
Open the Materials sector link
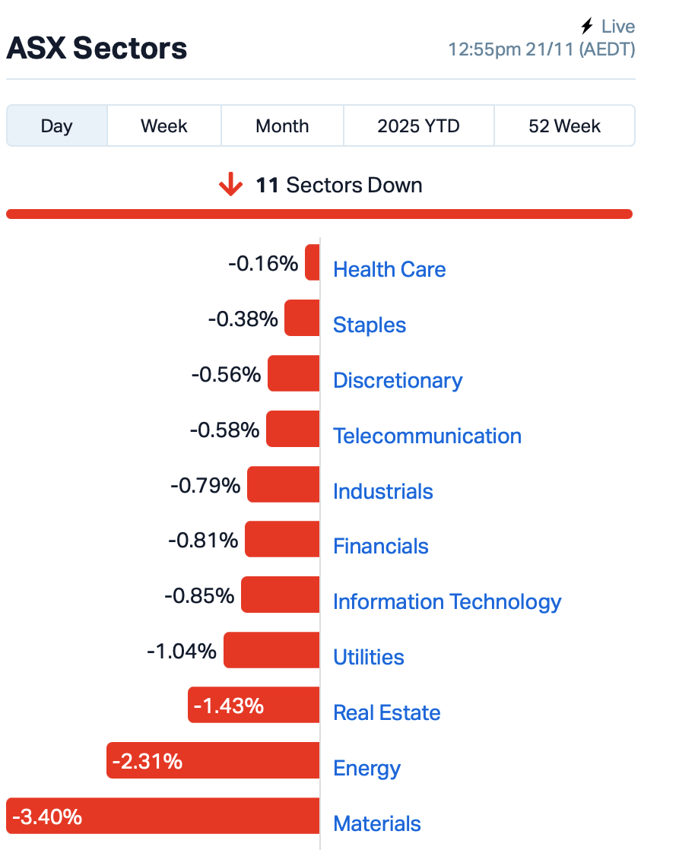point(377,823)
